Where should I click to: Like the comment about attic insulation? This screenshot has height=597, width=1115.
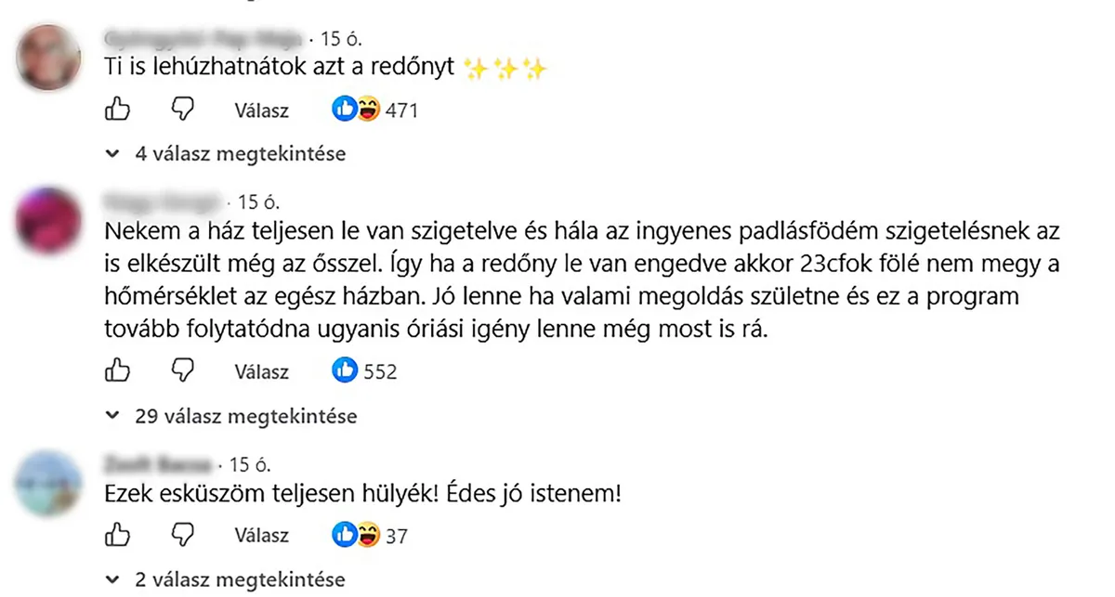point(117,371)
